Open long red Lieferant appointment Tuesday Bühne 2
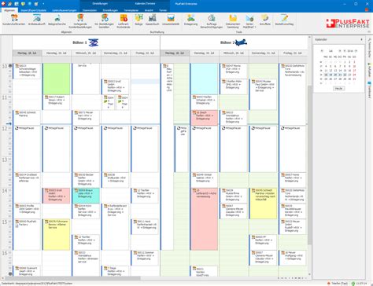Viewport: 373px width, 286px height. 205,219
